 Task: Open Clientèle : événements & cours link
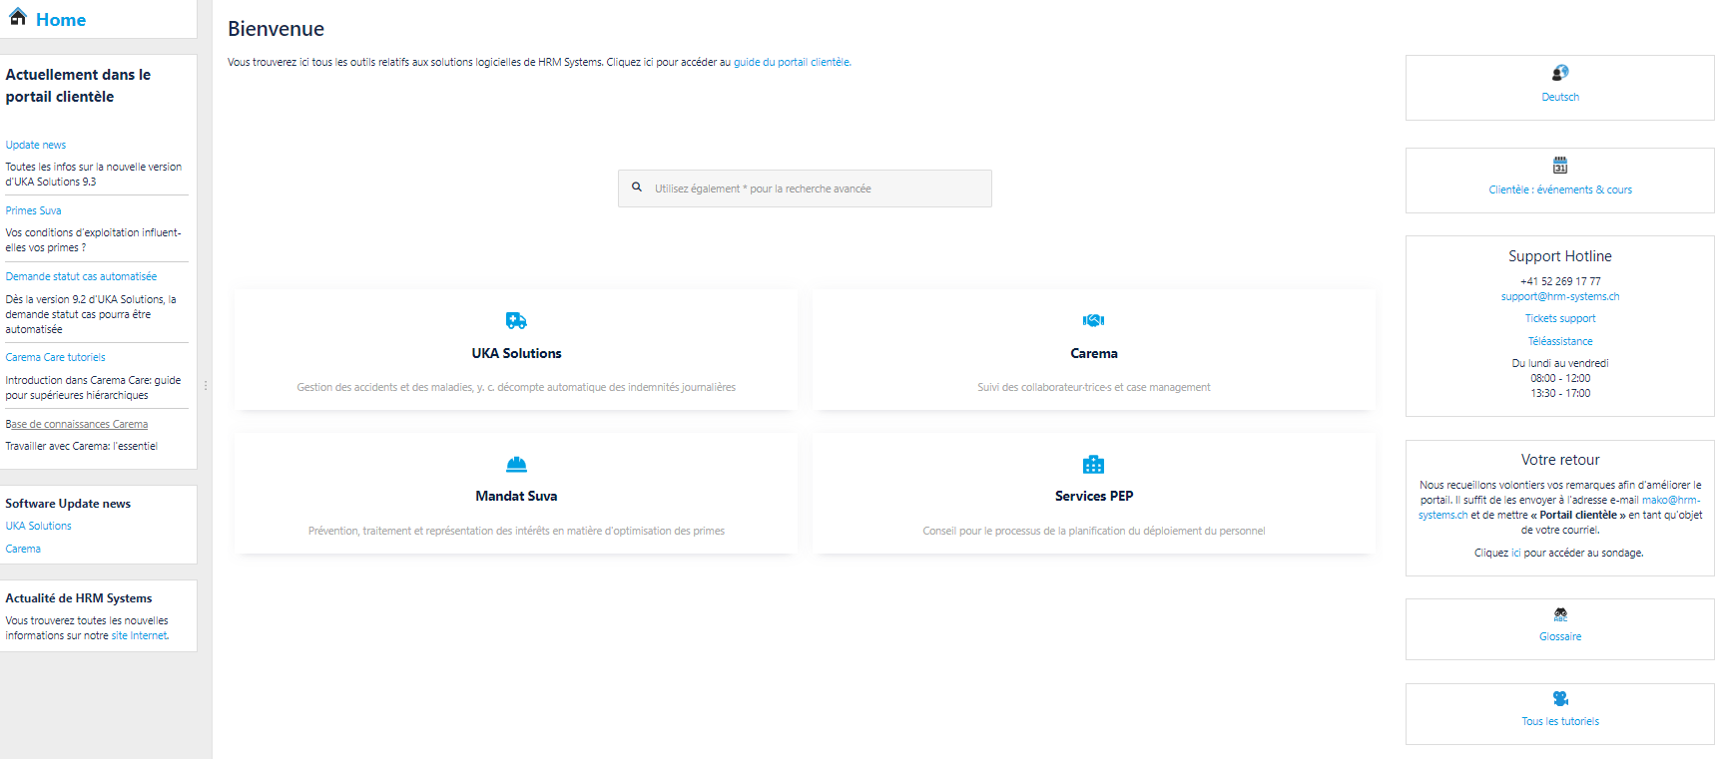coord(1560,190)
